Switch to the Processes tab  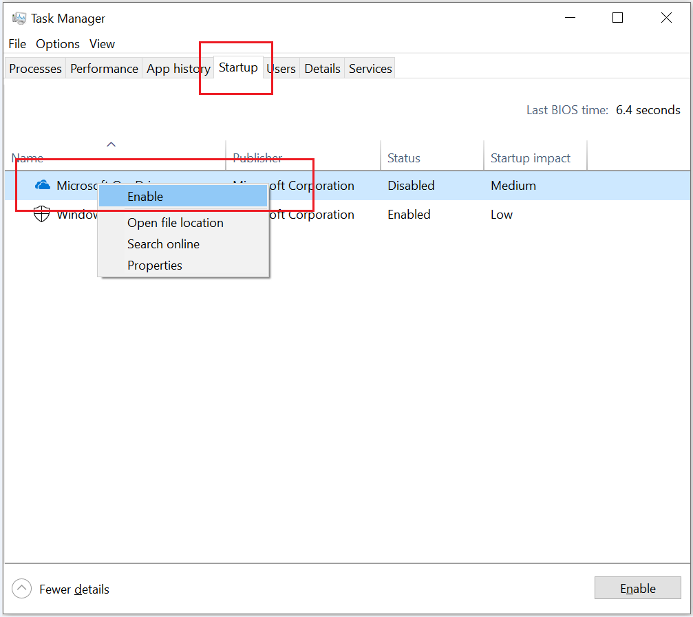(x=35, y=69)
